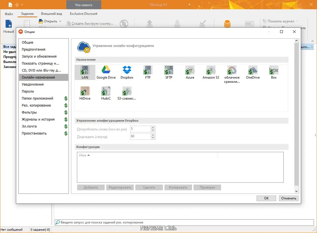Click the home arrow icon in title bar
317x233 pixels.
coord(17,5)
